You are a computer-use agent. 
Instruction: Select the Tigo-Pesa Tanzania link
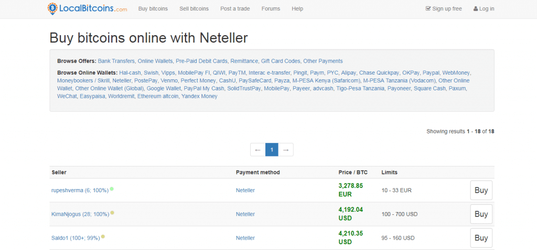[x=360, y=88]
